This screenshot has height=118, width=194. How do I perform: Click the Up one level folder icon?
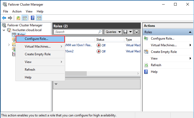coord(18,18)
